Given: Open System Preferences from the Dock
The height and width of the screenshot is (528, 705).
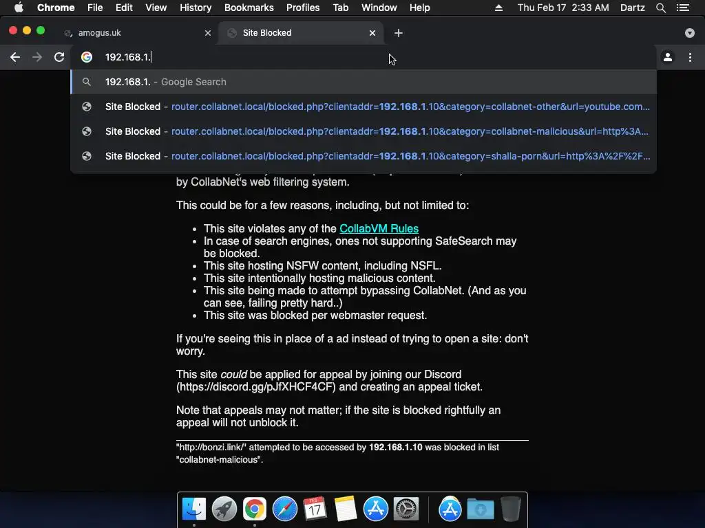Looking at the screenshot, I should tap(406, 509).
